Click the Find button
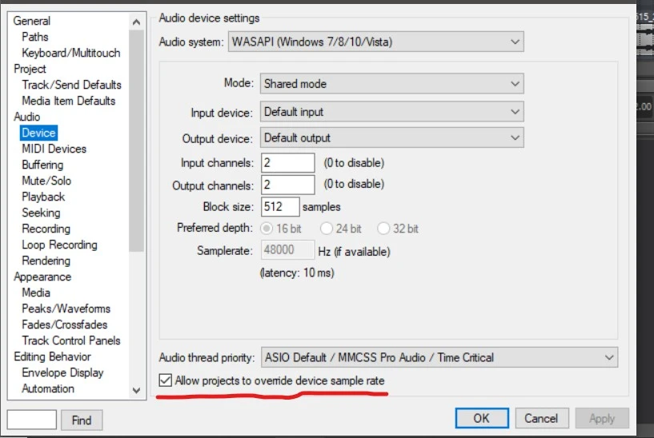 pyautogui.click(x=82, y=420)
